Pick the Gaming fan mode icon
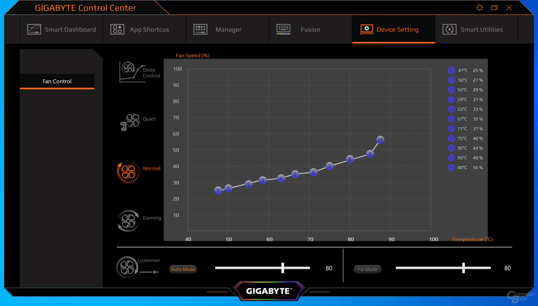 coord(128,221)
